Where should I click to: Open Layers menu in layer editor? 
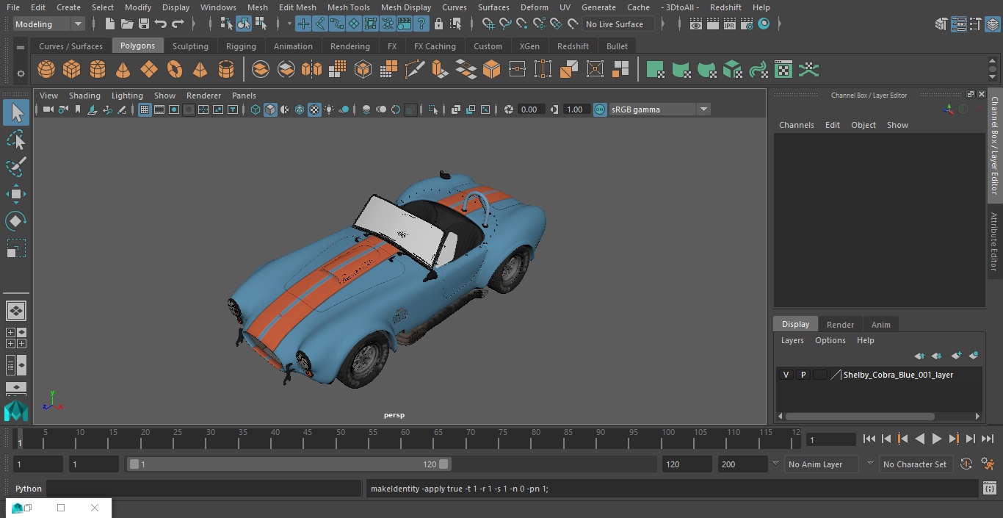pos(792,340)
